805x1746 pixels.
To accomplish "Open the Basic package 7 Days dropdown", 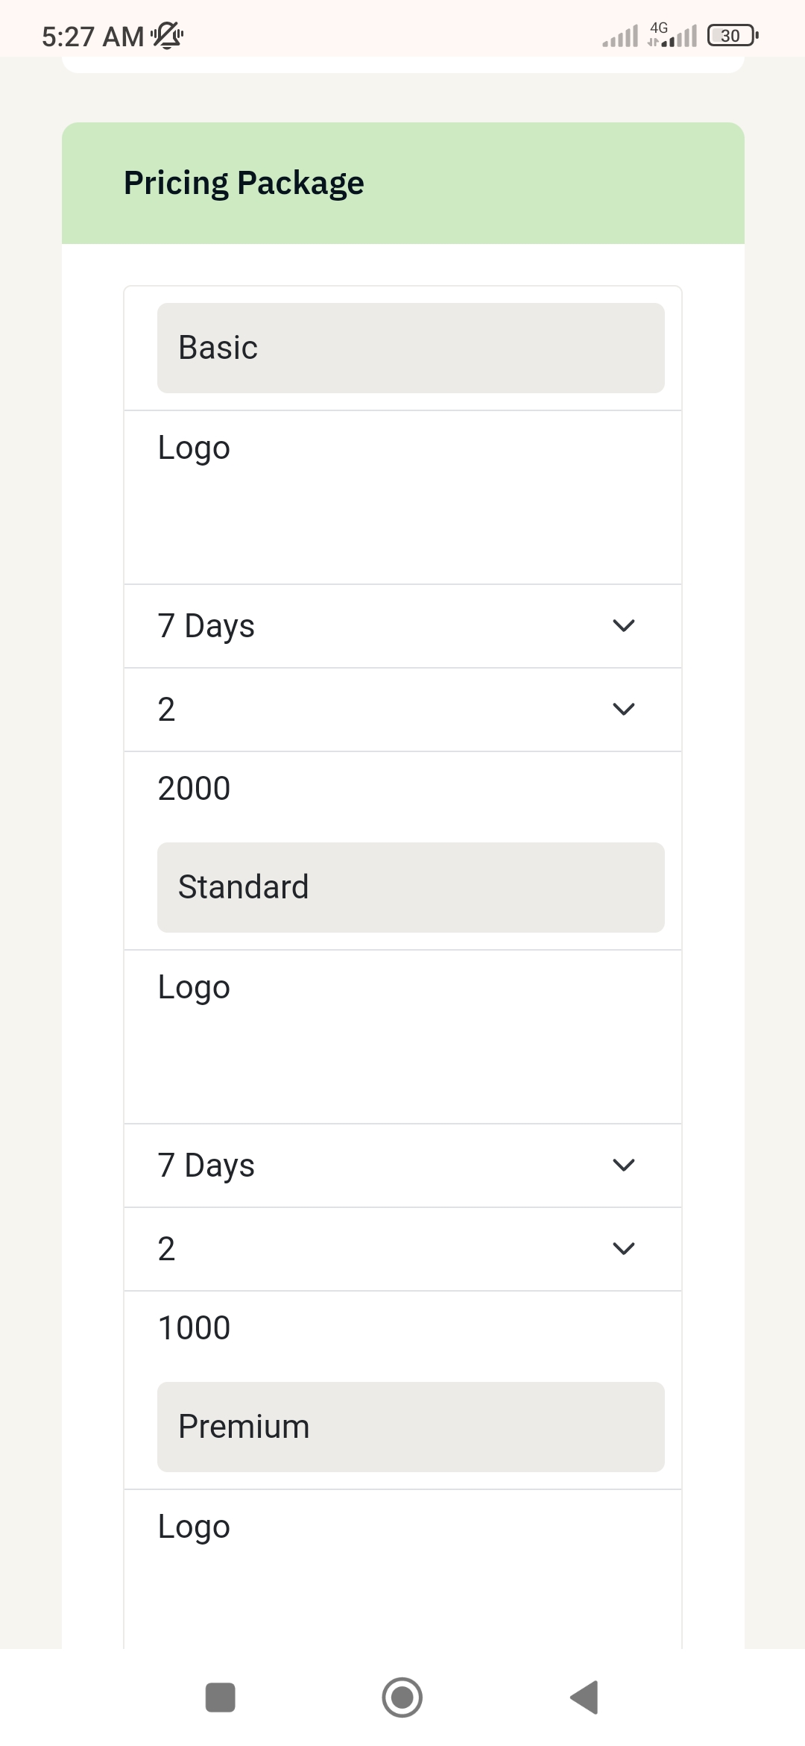I will [402, 626].
